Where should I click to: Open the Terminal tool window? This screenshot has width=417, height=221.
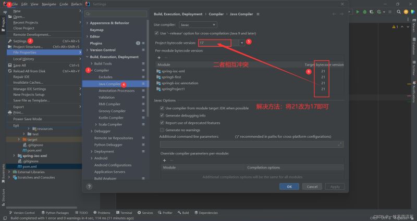[x=124, y=213]
